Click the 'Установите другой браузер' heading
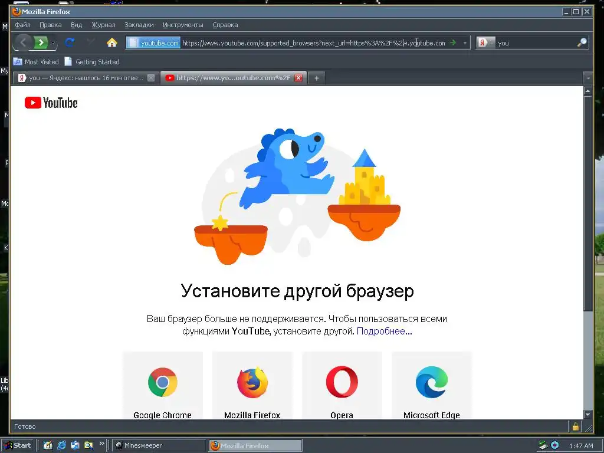The width and height of the screenshot is (604, 453). pyautogui.click(x=297, y=291)
